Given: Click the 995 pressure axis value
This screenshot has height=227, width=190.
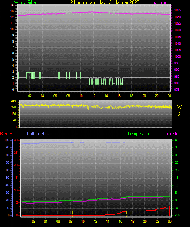Looking at the screenshot, I should point(177,63).
